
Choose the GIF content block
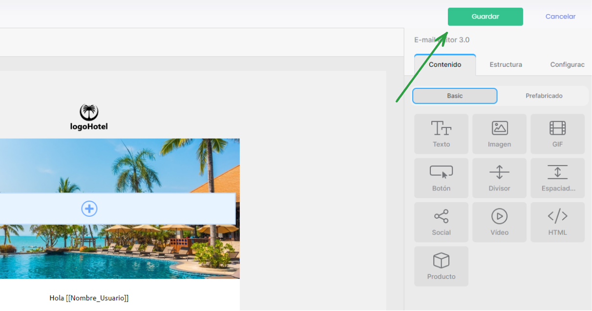coord(557,134)
